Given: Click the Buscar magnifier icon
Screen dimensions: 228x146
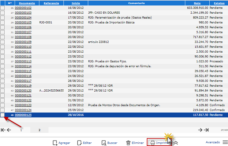Looking at the screenshot, I should point(104,143).
